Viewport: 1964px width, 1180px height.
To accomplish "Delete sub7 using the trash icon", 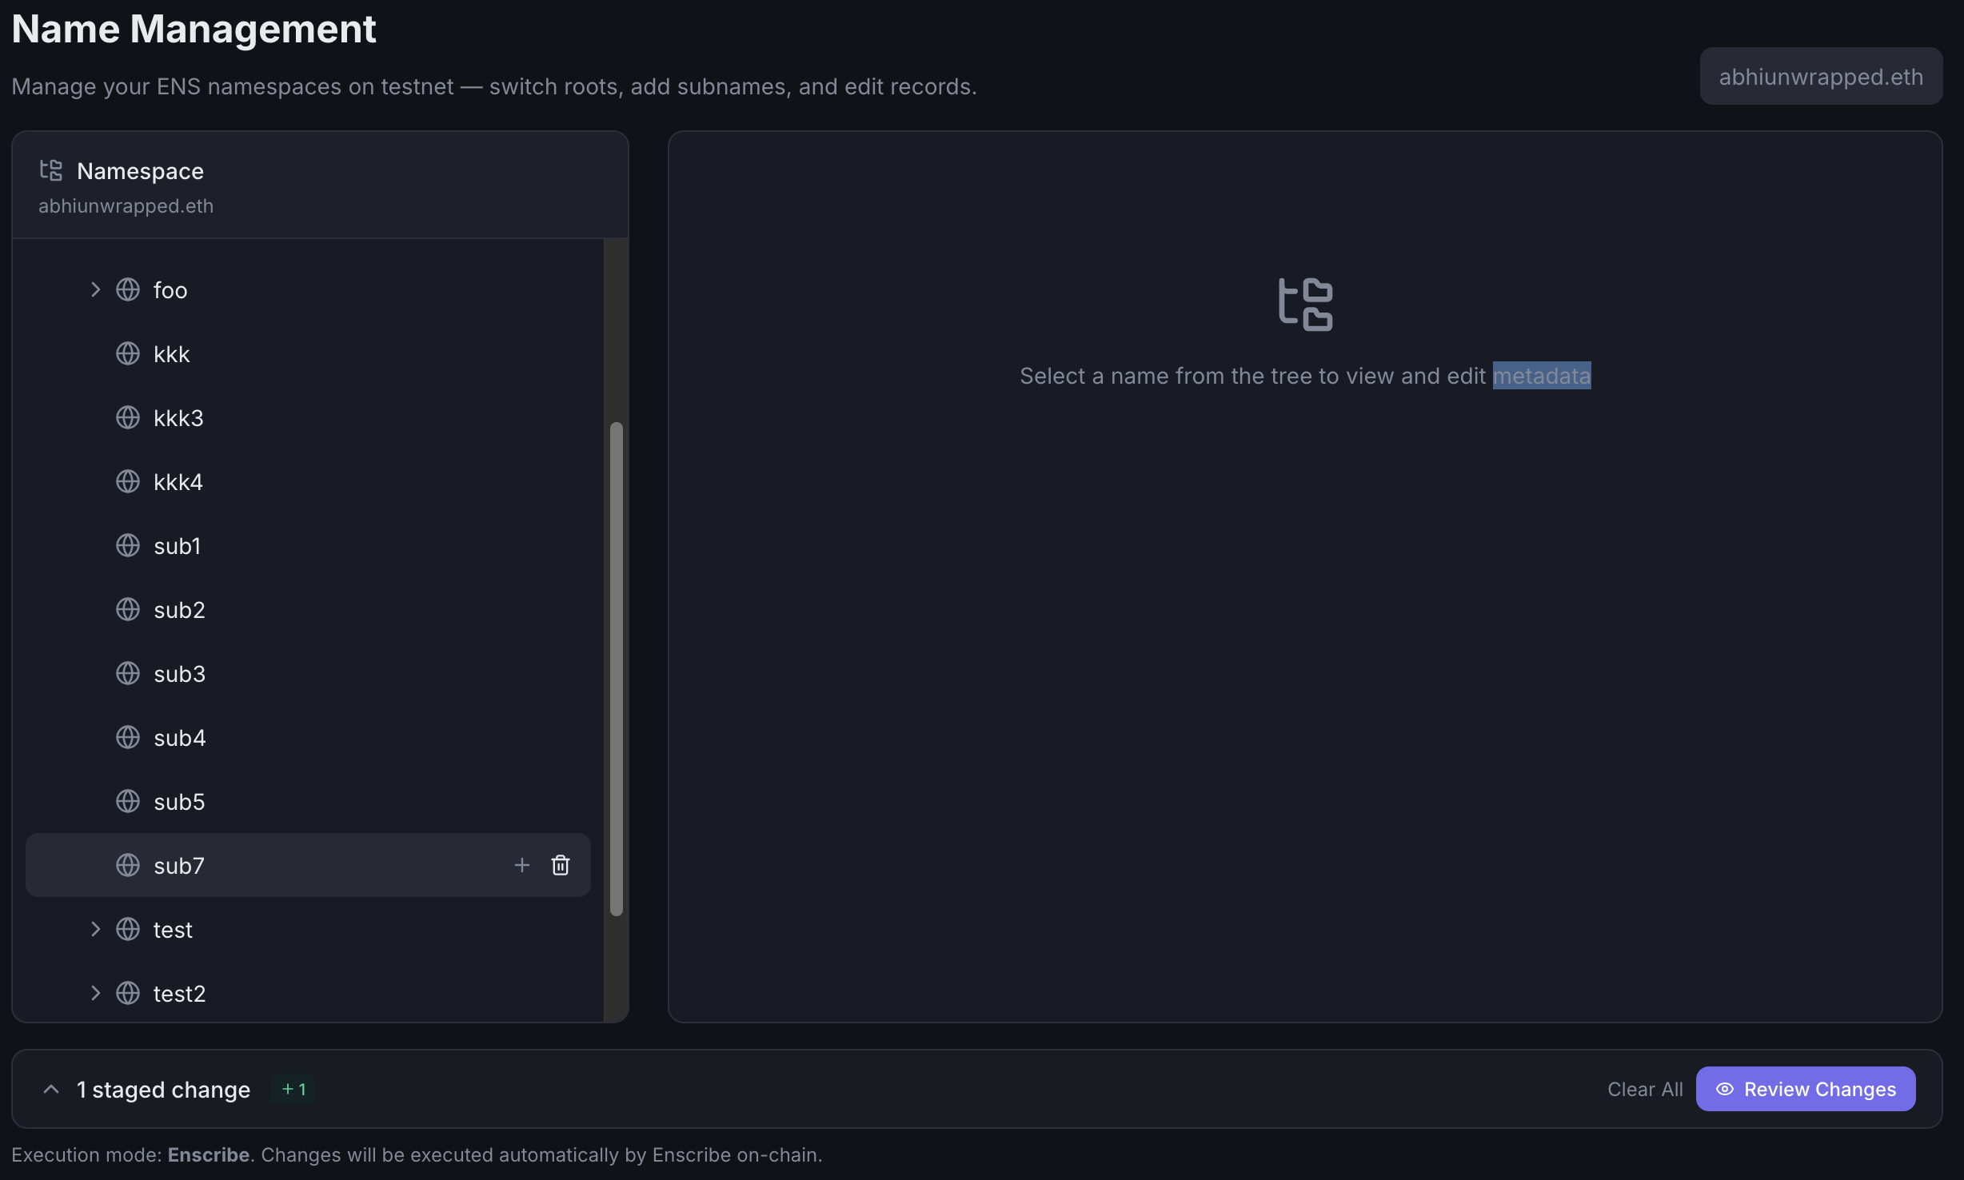I will (561, 865).
